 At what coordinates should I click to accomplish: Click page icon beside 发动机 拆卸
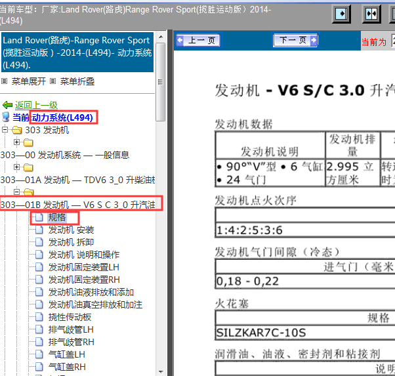[x=39, y=242]
